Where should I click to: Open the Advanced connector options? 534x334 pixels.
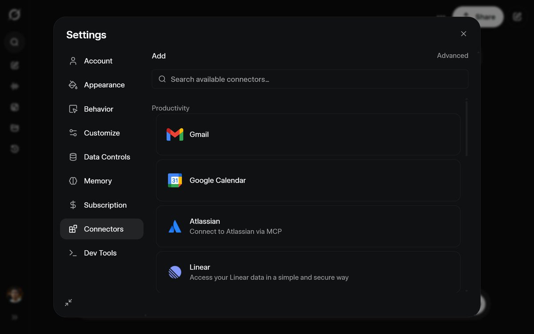453,56
